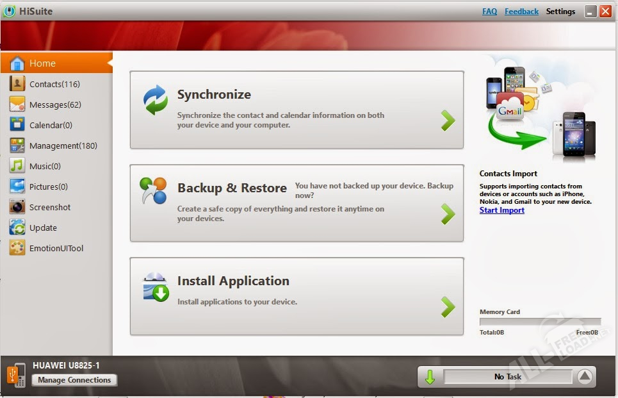Select the Update globe icon
618x398 pixels.
point(17,228)
